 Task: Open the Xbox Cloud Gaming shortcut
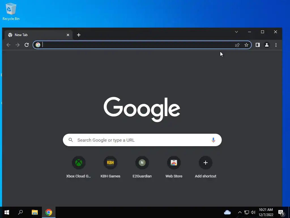(x=79, y=167)
